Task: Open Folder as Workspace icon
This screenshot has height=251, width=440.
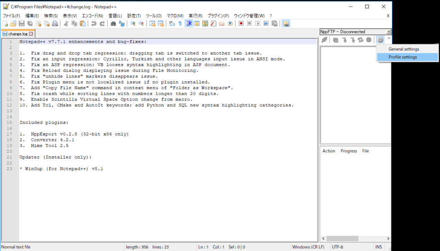Action: pyautogui.click(x=222, y=24)
